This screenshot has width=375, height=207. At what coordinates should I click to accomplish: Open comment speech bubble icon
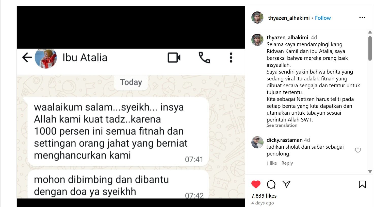click(271, 184)
